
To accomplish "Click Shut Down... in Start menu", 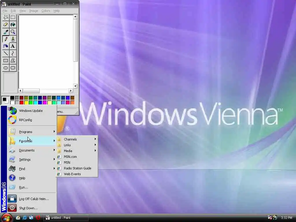I will coord(32,208).
